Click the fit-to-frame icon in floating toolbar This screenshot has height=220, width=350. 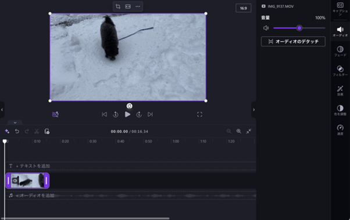[128, 6]
